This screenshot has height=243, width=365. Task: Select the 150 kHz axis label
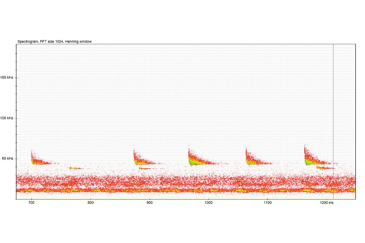click(7, 78)
